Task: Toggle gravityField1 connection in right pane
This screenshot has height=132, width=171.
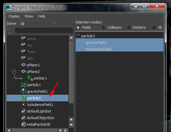Action: (x=119, y=43)
